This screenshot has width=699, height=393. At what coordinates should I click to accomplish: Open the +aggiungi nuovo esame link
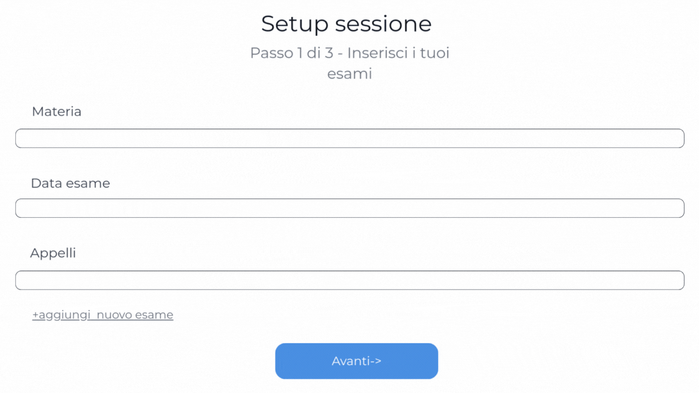click(103, 315)
